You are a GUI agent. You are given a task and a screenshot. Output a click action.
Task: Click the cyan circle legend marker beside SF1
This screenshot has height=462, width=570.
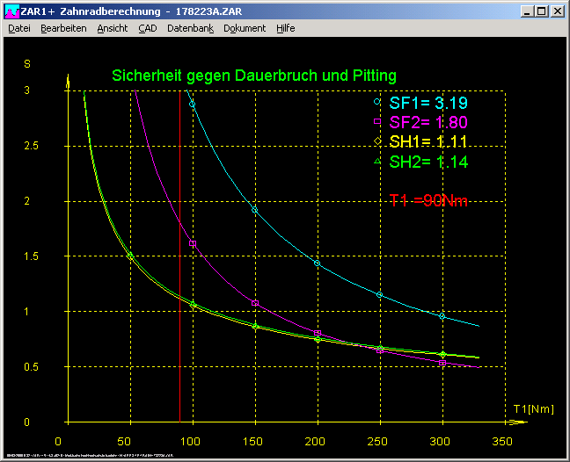click(378, 103)
